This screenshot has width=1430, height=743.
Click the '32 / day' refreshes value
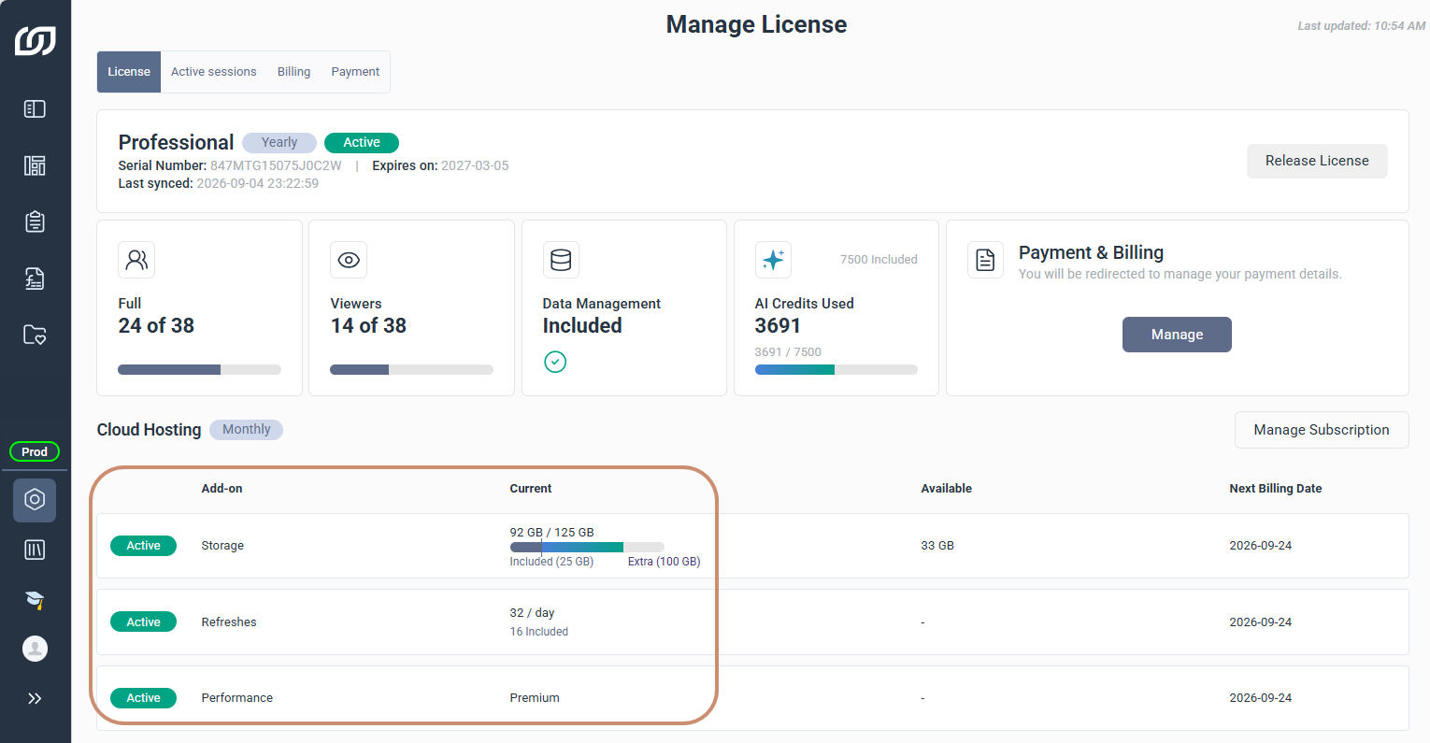532,613
